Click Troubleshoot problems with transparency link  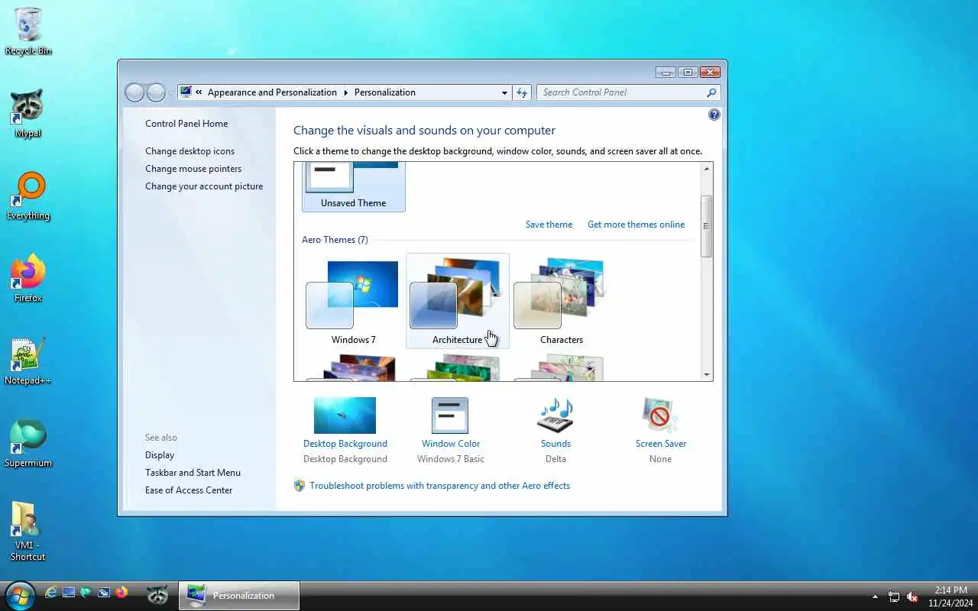[x=439, y=486]
